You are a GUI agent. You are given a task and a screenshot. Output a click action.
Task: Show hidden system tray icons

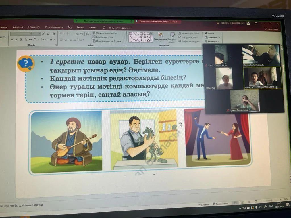point(240,208)
